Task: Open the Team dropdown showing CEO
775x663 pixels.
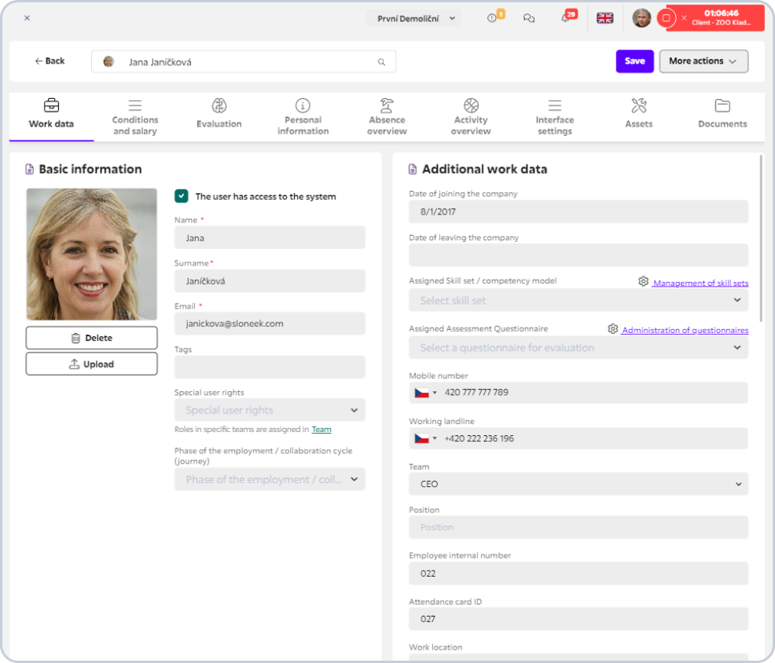Action: [x=578, y=484]
